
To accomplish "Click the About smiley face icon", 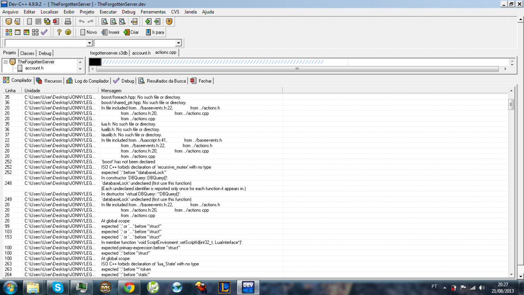I will click(68, 32).
